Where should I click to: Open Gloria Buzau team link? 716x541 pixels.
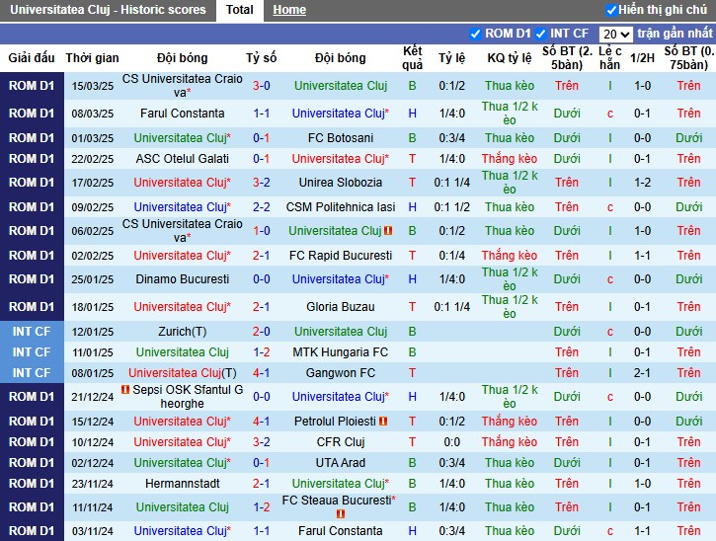point(340,307)
